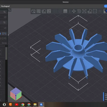This screenshot has height=107, width=107.
Task: Open the variable layer height tool
Action: (65, 11)
